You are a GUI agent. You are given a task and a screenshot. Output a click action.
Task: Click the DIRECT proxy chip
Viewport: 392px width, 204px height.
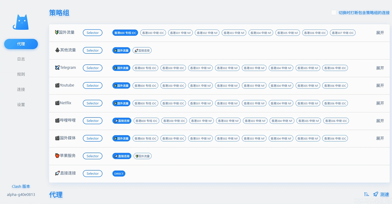pos(119,174)
